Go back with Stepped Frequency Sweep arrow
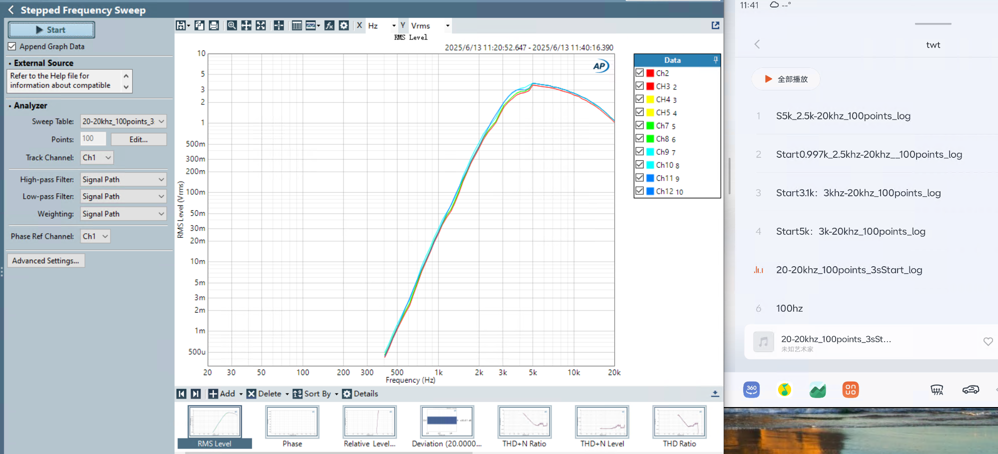Image resolution: width=998 pixels, height=454 pixels. (x=11, y=10)
